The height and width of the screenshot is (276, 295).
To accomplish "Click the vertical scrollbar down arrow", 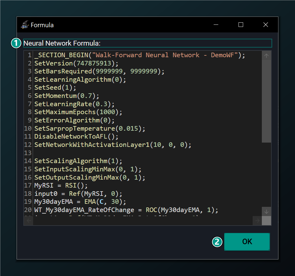I will [266, 212].
